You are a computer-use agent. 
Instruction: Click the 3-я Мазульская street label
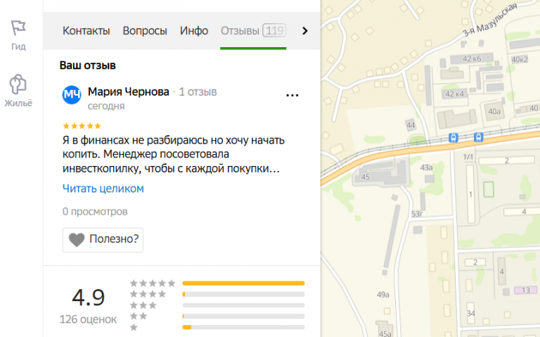click(489, 20)
